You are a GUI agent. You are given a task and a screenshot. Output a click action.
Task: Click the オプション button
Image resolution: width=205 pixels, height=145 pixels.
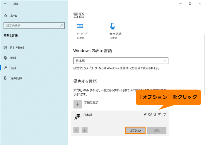coord(135,130)
